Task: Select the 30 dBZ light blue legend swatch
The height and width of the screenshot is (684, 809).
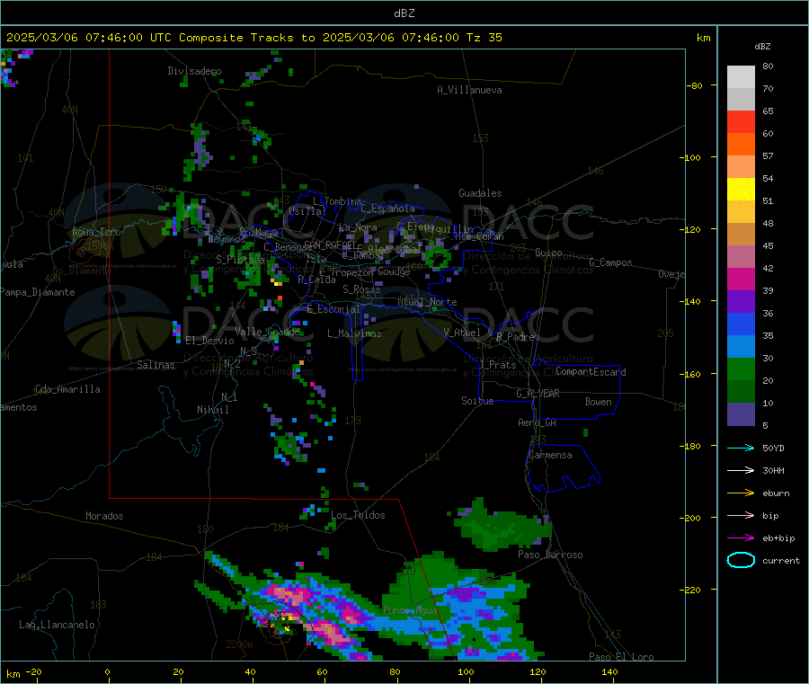Action: (x=741, y=347)
